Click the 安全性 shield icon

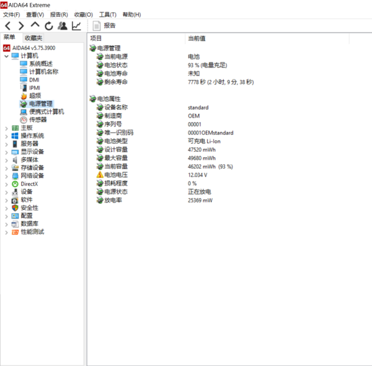tap(15, 208)
